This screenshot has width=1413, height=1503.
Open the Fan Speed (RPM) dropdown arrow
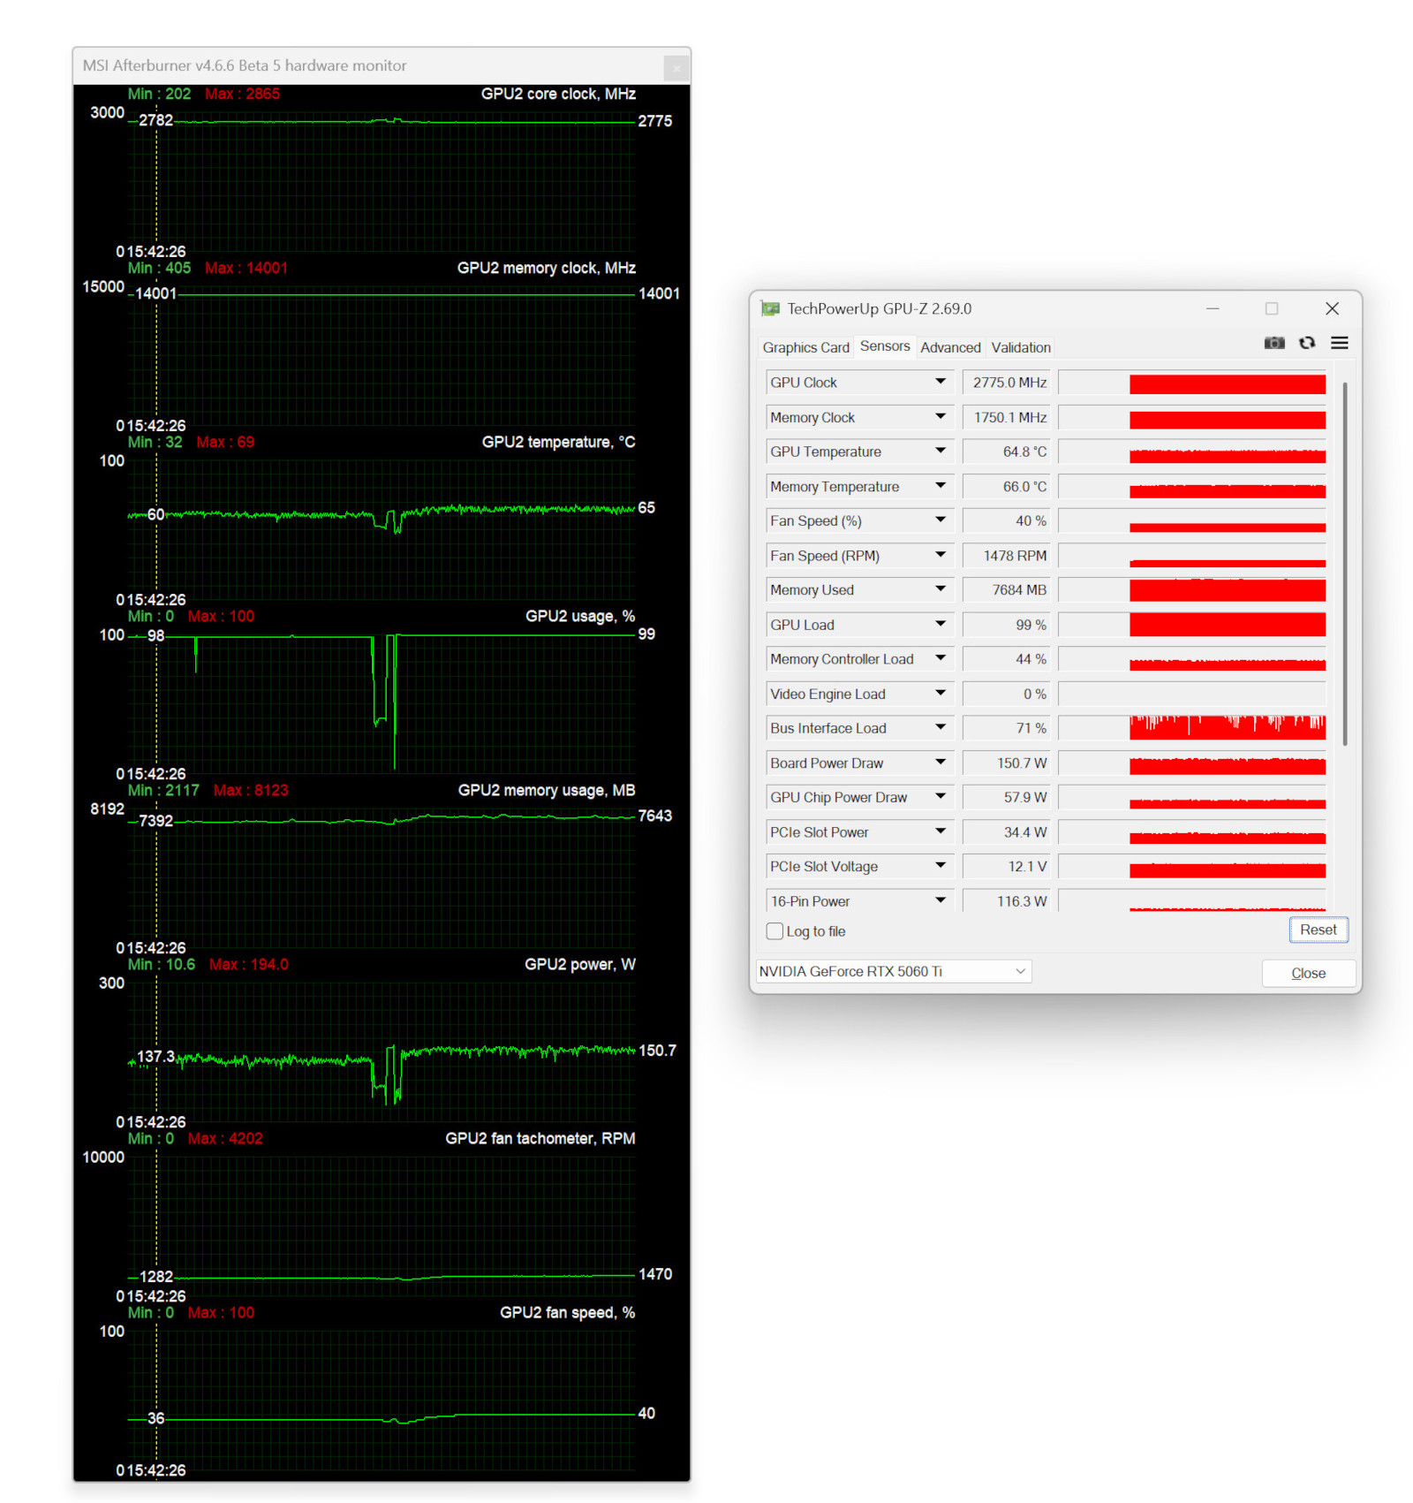[x=940, y=555]
